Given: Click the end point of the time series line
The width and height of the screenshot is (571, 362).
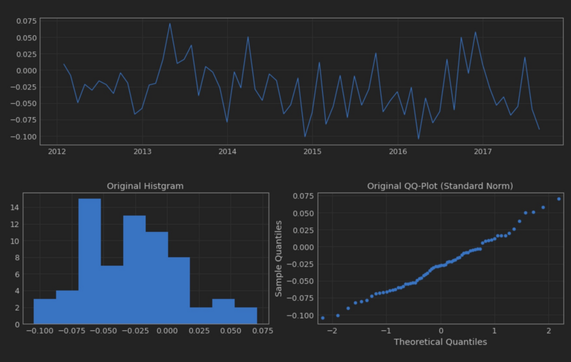Looking at the screenshot, I should [539, 129].
